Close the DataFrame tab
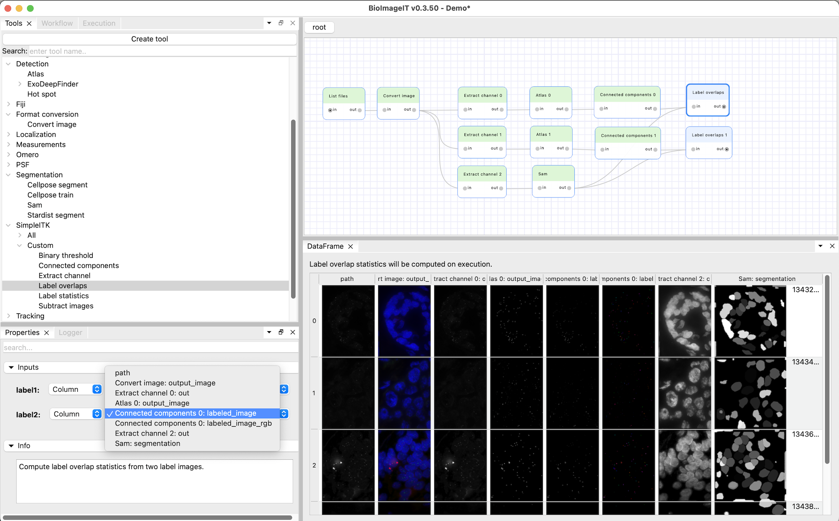 [351, 246]
